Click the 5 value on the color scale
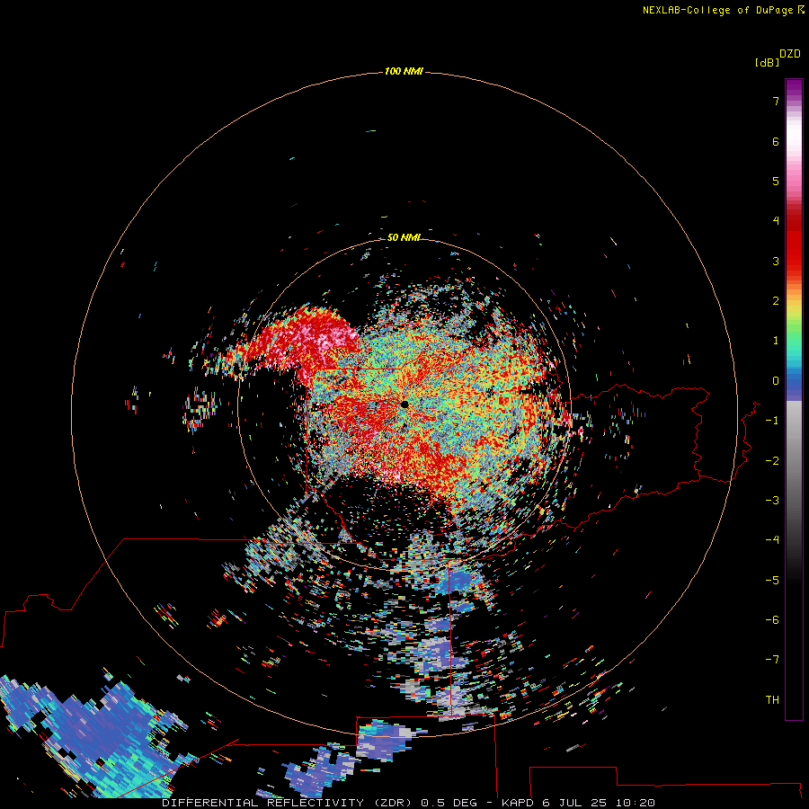Image resolution: width=809 pixels, height=809 pixels. pos(776,181)
